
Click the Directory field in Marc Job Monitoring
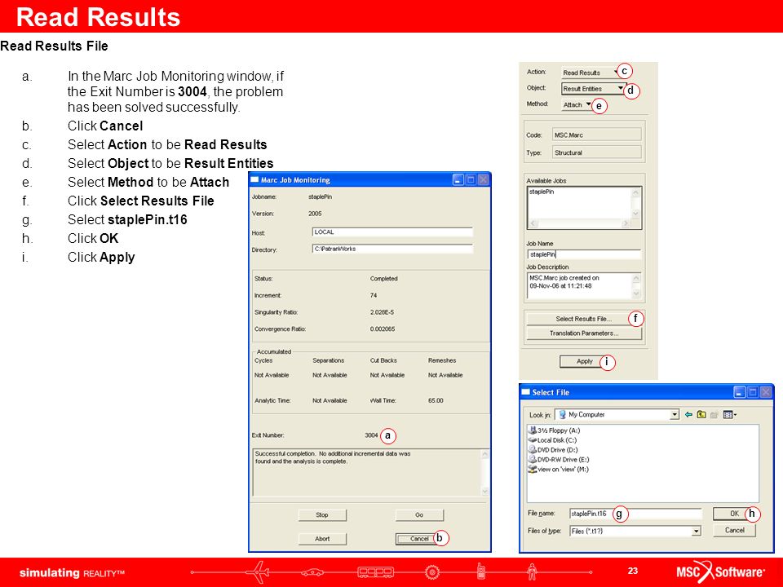coord(392,249)
